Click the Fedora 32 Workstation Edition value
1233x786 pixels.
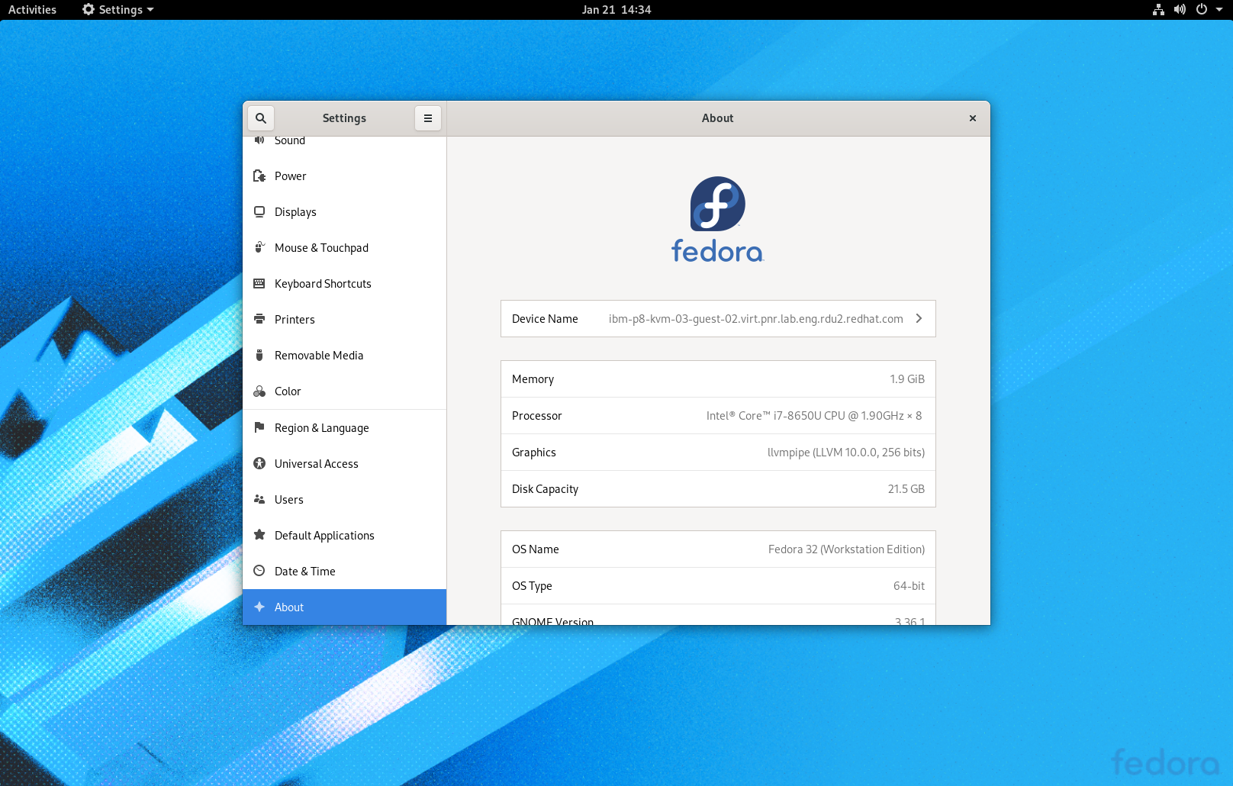pos(846,549)
